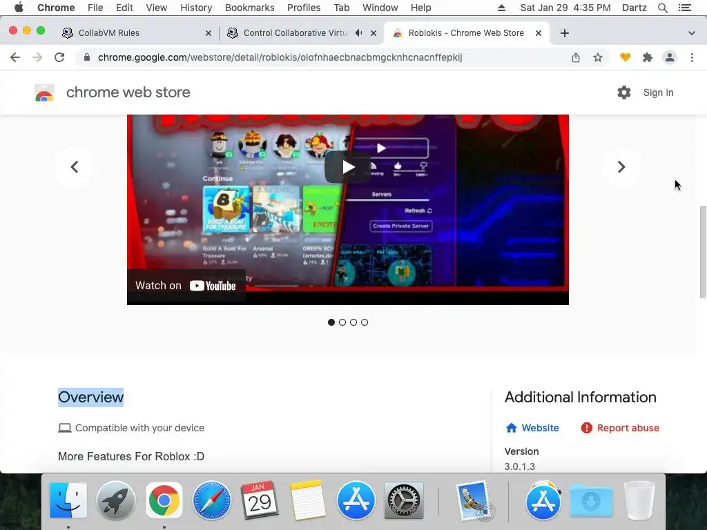Open Launchpad from the dock

(116, 500)
